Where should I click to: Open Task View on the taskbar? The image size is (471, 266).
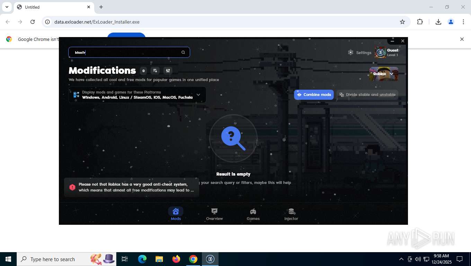125,259
